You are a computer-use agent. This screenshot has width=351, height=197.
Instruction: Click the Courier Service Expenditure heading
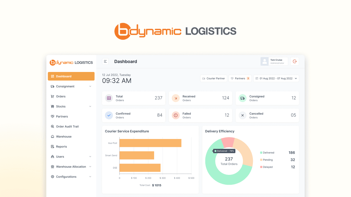click(127, 131)
